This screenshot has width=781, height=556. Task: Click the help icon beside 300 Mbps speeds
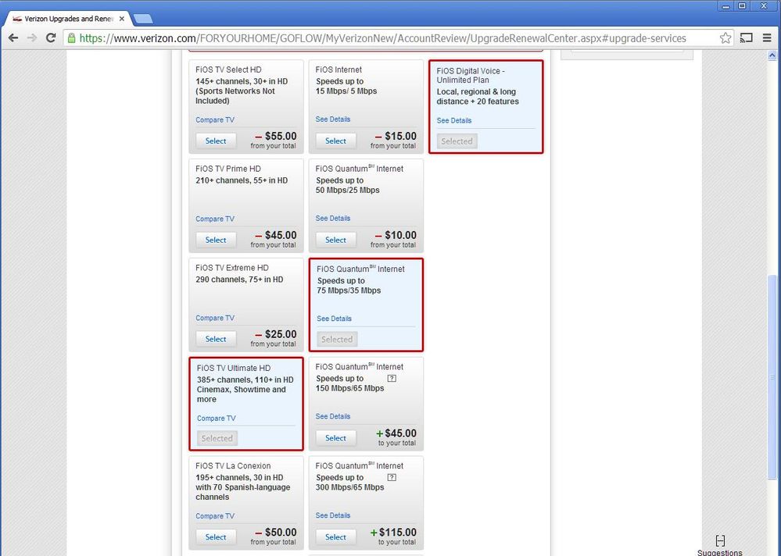[392, 477]
